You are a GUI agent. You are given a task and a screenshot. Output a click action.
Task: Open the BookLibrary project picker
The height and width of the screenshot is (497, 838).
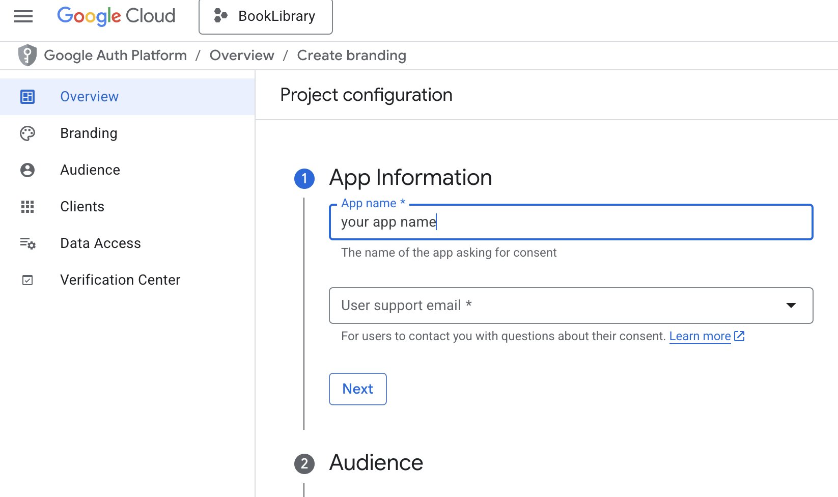[x=265, y=16]
